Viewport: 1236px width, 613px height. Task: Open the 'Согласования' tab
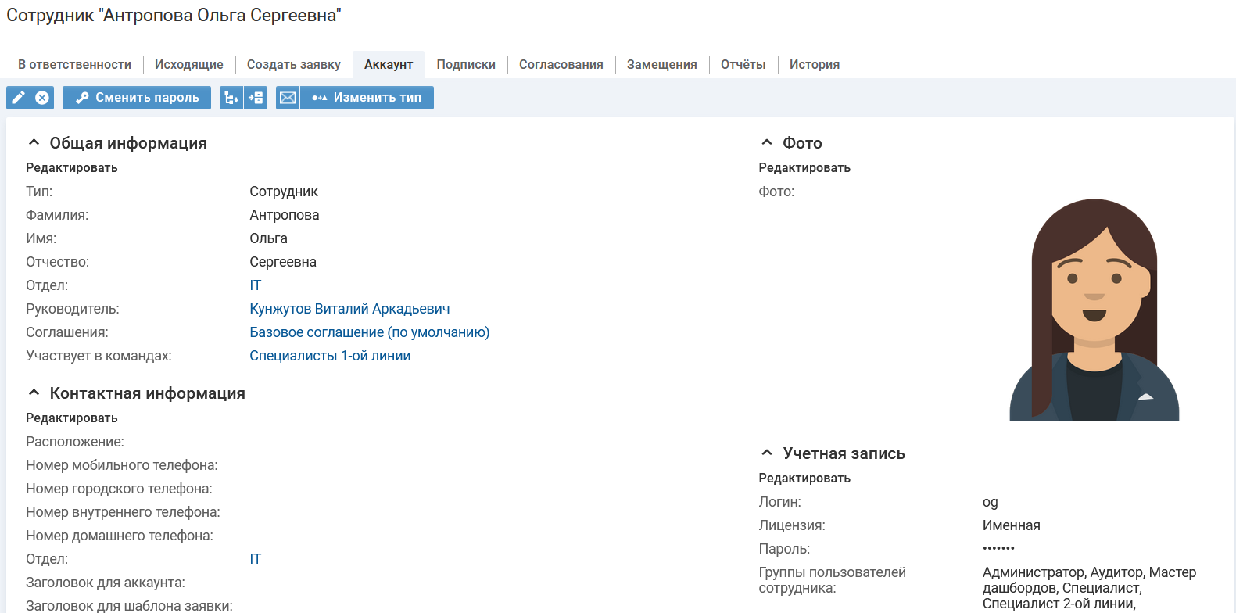pos(561,65)
